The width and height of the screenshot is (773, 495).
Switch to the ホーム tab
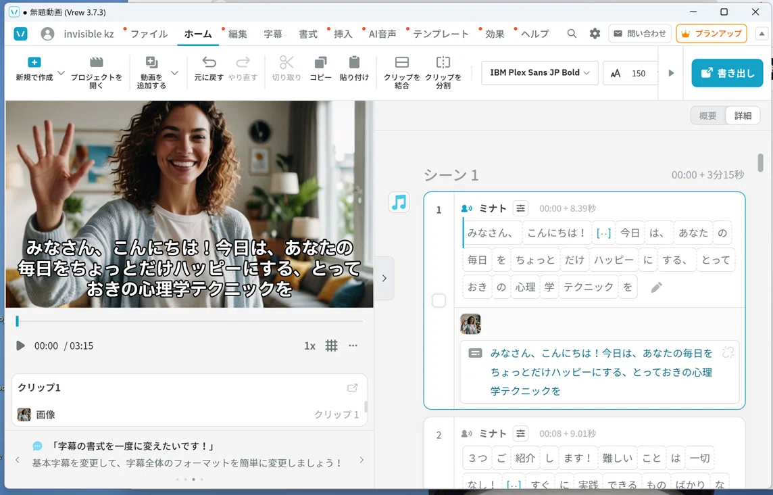tap(198, 34)
